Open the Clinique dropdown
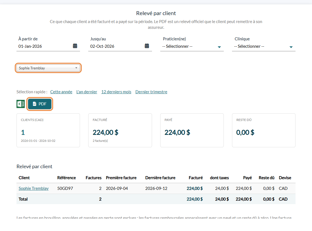 (x=264, y=46)
